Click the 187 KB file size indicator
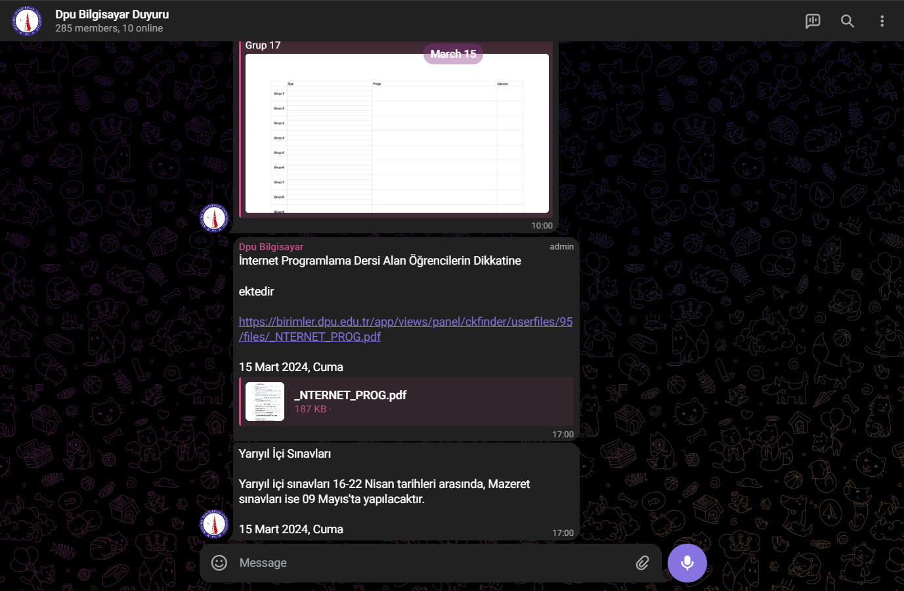Screen dimensions: 904x591 coord(309,408)
